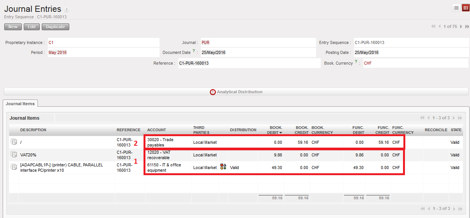Go to next journal entry record arrow
Image resolution: width=470 pixels, height=218 pixels.
(461, 26)
